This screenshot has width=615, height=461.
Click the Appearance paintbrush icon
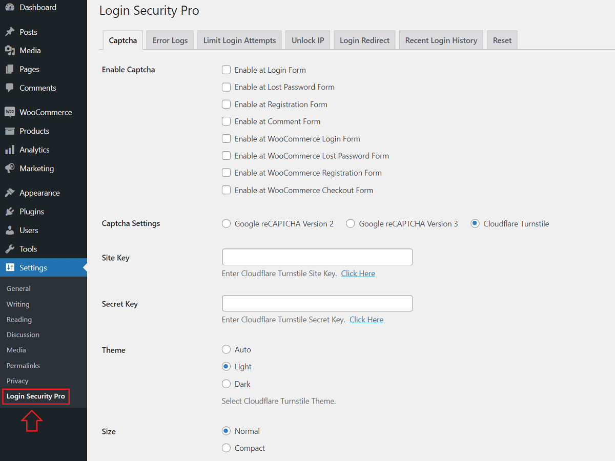click(10, 193)
